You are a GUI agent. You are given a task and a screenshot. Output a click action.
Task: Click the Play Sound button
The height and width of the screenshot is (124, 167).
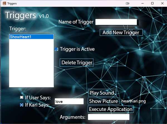pos(102,93)
